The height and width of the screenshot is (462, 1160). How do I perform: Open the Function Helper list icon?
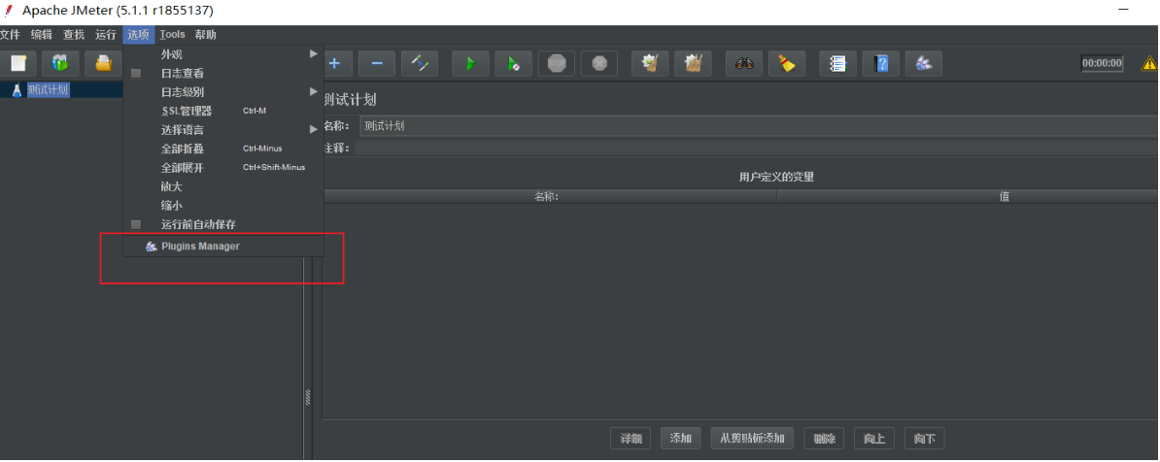point(838,63)
